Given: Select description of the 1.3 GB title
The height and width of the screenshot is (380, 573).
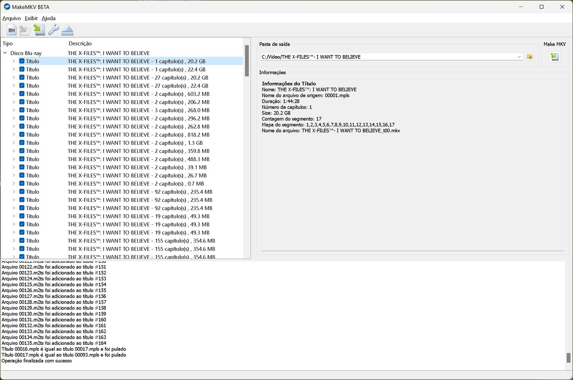Looking at the screenshot, I should point(135,143).
